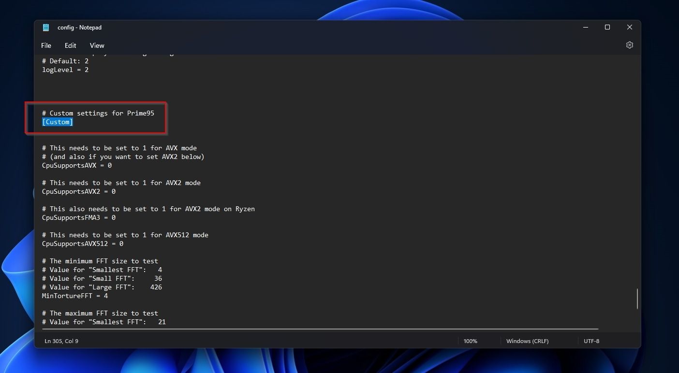
Task: Click the 'CpuSupportsAVX512 = 0' line
Action: [x=83, y=244]
